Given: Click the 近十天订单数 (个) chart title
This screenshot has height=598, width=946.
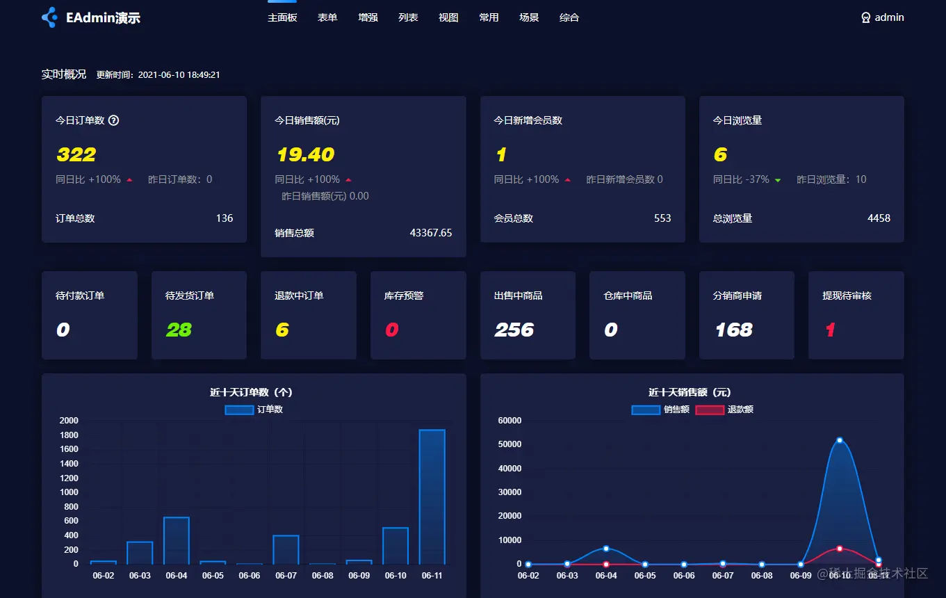Looking at the screenshot, I should [x=252, y=392].
